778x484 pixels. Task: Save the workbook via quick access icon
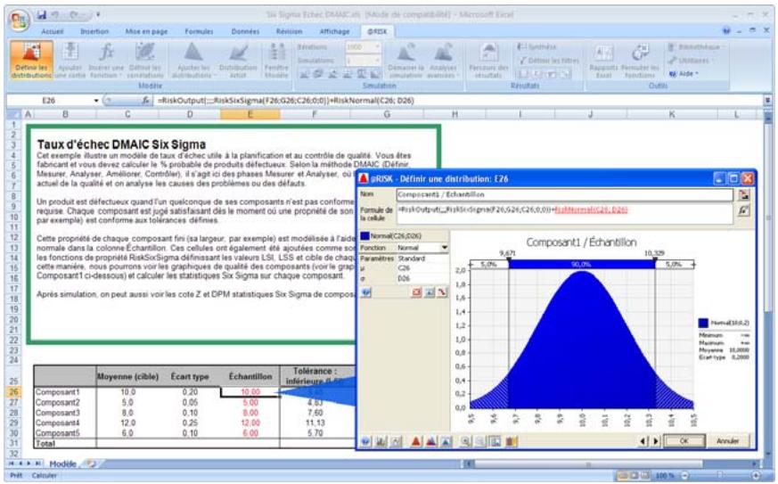click(x=42, y=15)
